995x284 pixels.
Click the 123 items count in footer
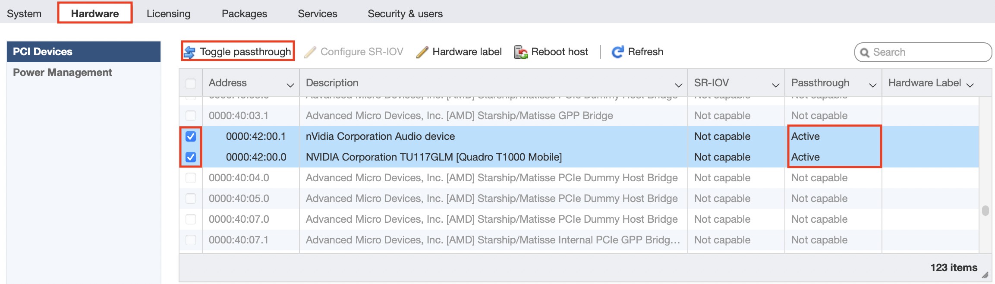point(954,268)
